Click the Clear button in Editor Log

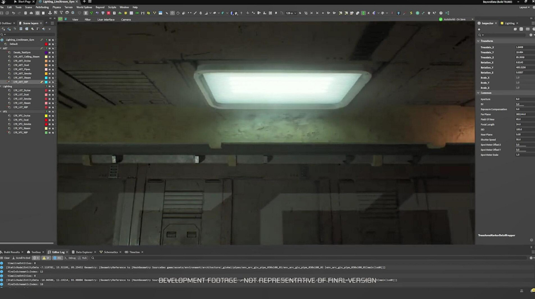(x=5, y=258)
